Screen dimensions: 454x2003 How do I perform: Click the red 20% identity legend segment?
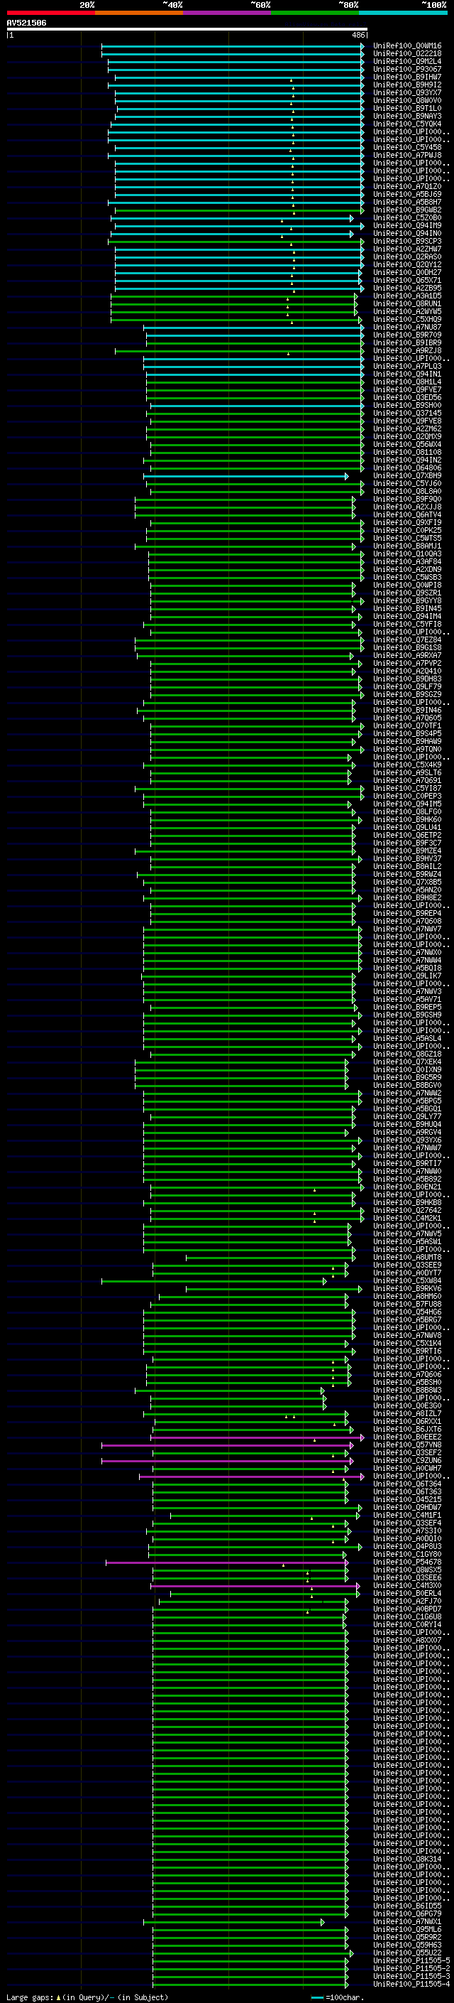point(50,13)
